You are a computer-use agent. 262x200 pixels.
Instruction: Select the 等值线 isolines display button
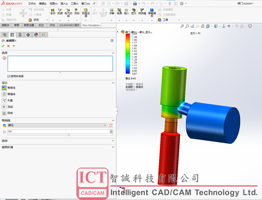click(x=4, y=94)
